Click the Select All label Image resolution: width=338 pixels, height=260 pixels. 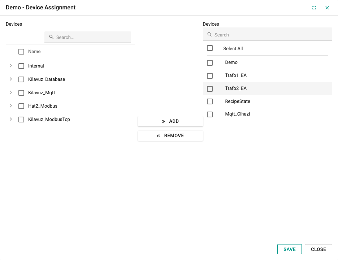(x=233, y=48)
